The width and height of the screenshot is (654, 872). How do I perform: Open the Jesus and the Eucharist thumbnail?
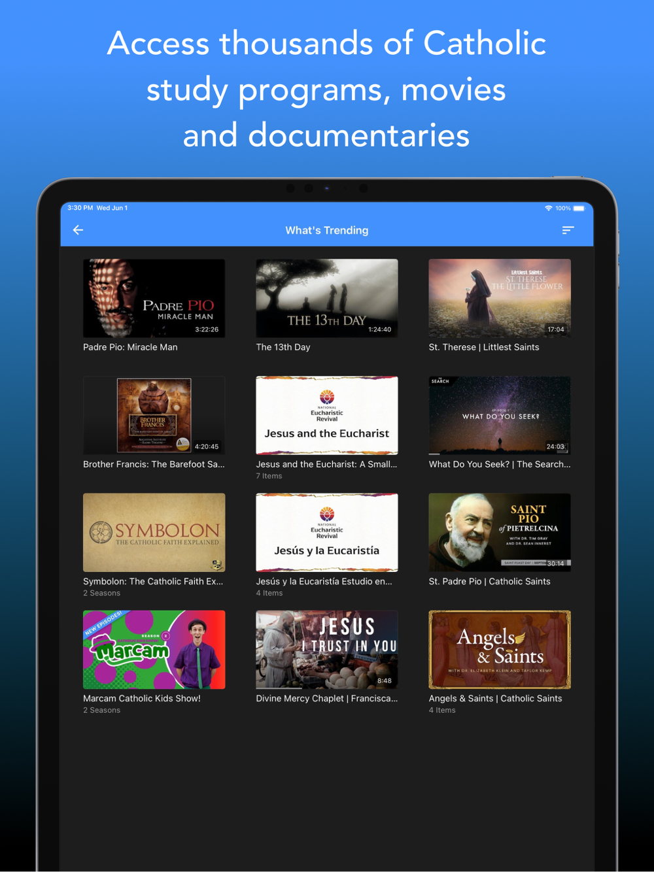click(326, 415)
